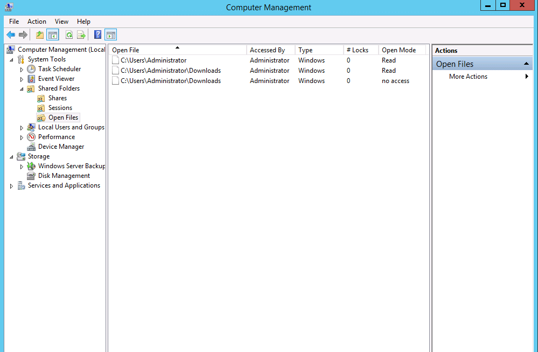This screenshot has height=352, width=538.
Task: Open the Help menu
Action: (83, 21)
